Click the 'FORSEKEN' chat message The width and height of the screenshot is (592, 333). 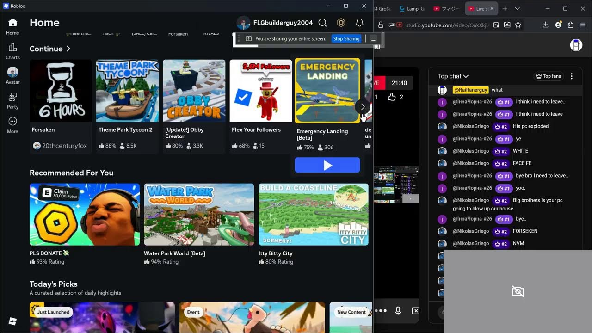[525, 231]
